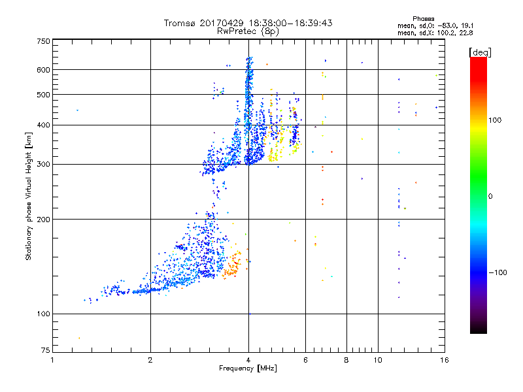Click the 'mean, sd,X: 100.2, 22.8' line

(x=435, y=33)
